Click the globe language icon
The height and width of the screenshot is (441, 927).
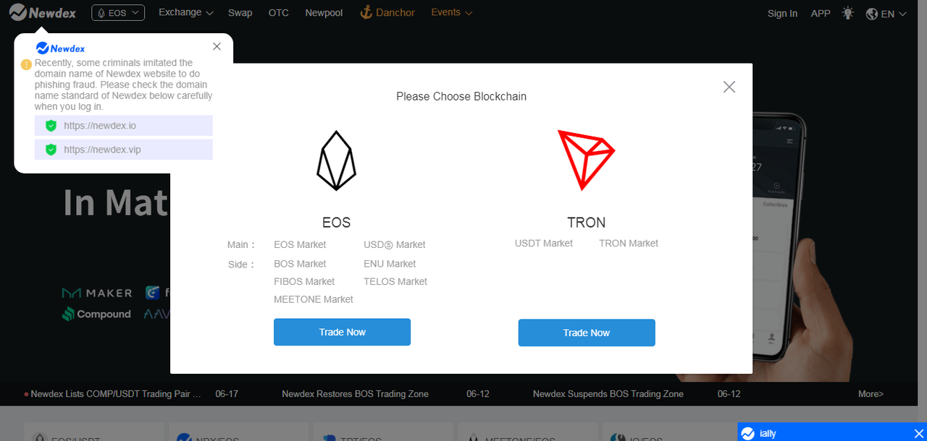pyautogui.click(x=872, y=14)
